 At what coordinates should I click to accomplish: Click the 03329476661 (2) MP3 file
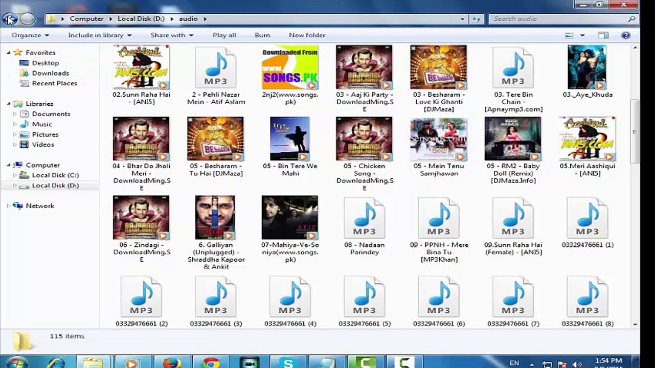pos(141,297)
